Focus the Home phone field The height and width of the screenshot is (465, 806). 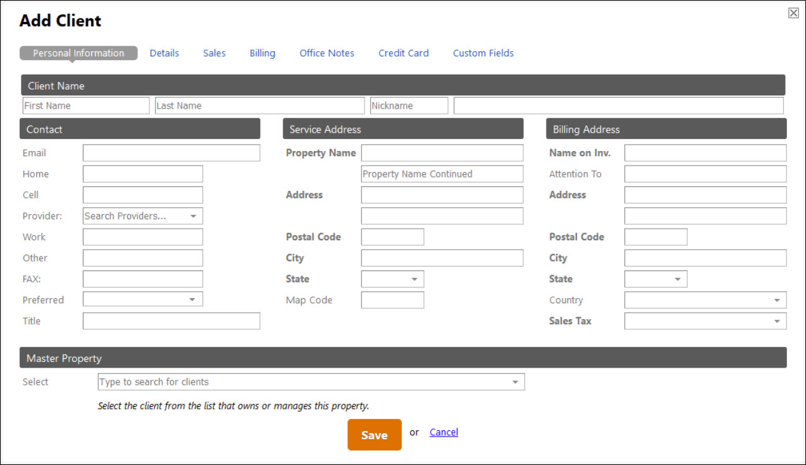tap(143, 174)
